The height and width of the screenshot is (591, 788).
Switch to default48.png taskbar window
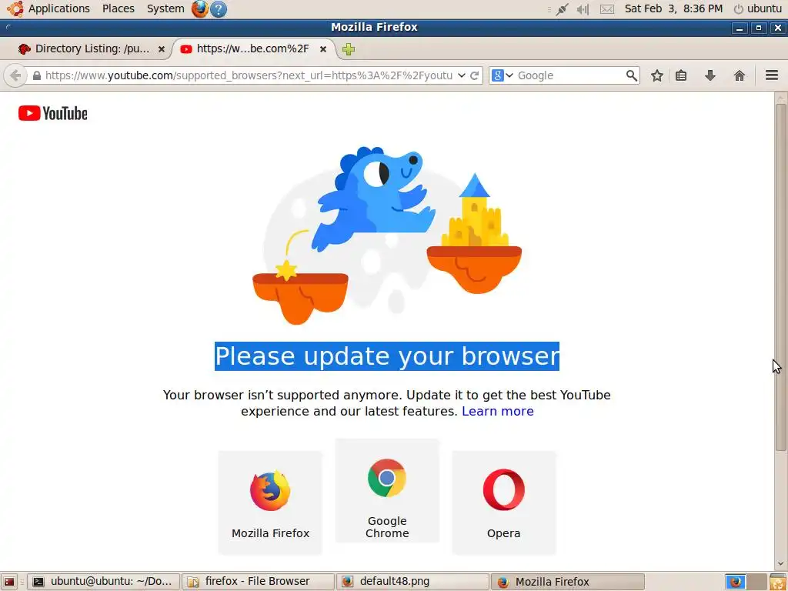(412, 582)
